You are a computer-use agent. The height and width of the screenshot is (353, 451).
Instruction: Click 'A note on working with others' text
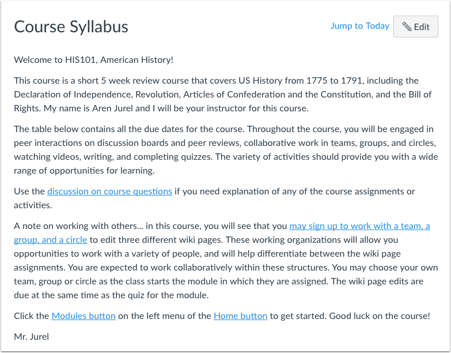(x=76, y=226)
